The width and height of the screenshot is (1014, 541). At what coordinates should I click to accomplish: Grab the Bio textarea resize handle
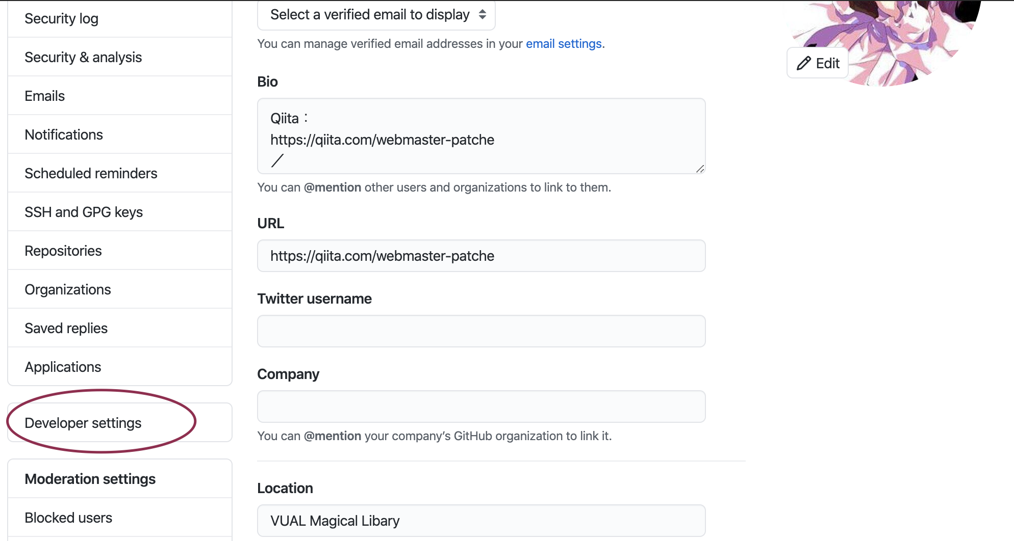click(x=700, y=169)
